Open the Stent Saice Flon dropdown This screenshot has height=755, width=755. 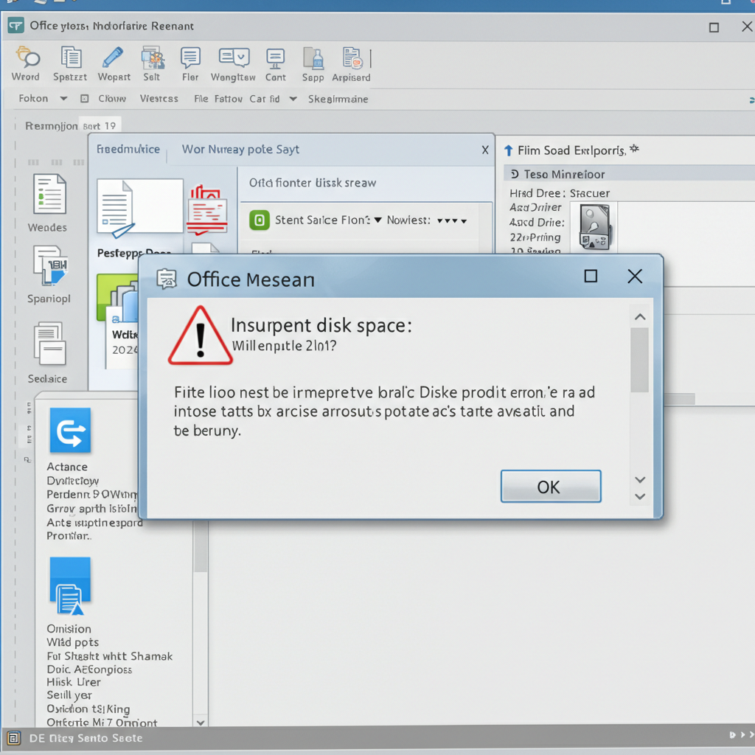click(x=378, y=220)
